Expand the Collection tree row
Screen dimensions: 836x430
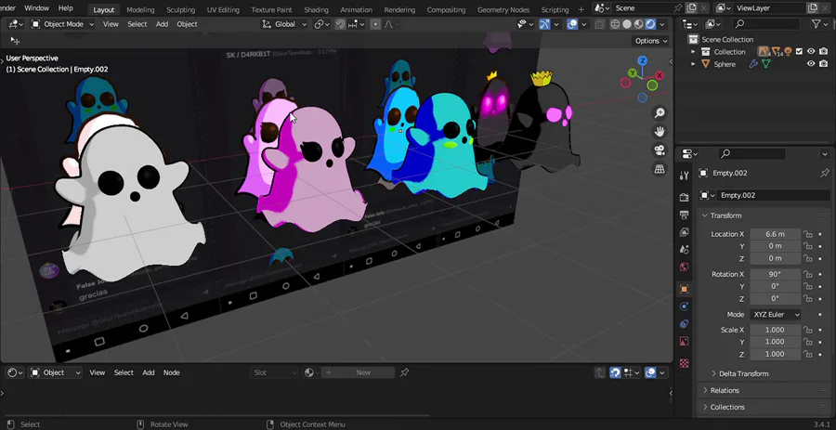click(x=693, y=52)
